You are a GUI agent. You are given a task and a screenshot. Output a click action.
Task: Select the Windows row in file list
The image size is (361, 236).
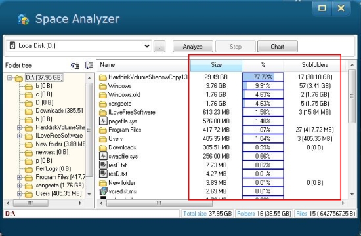pyautogui.click(x=221, y=86)
